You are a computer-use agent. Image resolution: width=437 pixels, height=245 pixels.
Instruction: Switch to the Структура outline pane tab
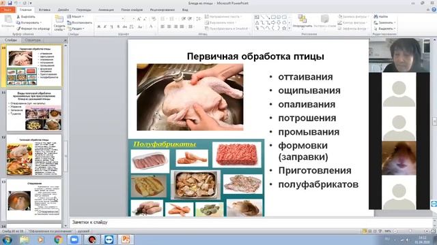[x=33, y=40]
